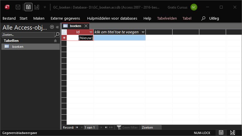
Task: Click the highlighted empty cell next to (Nieuw)
Action: coord(120,38)
